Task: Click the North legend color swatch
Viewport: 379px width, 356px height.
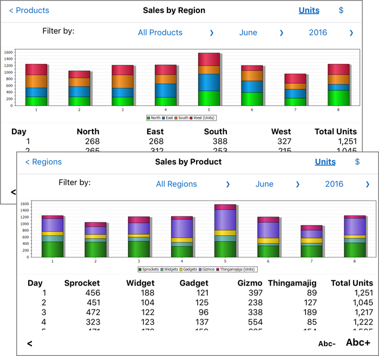Action: click(149, 117)
